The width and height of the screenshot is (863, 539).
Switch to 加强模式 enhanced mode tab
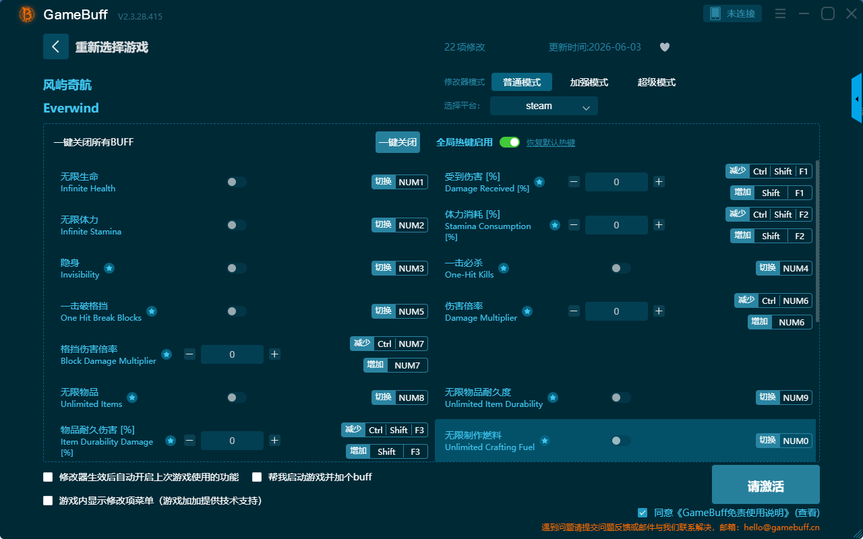pos(589,82)
